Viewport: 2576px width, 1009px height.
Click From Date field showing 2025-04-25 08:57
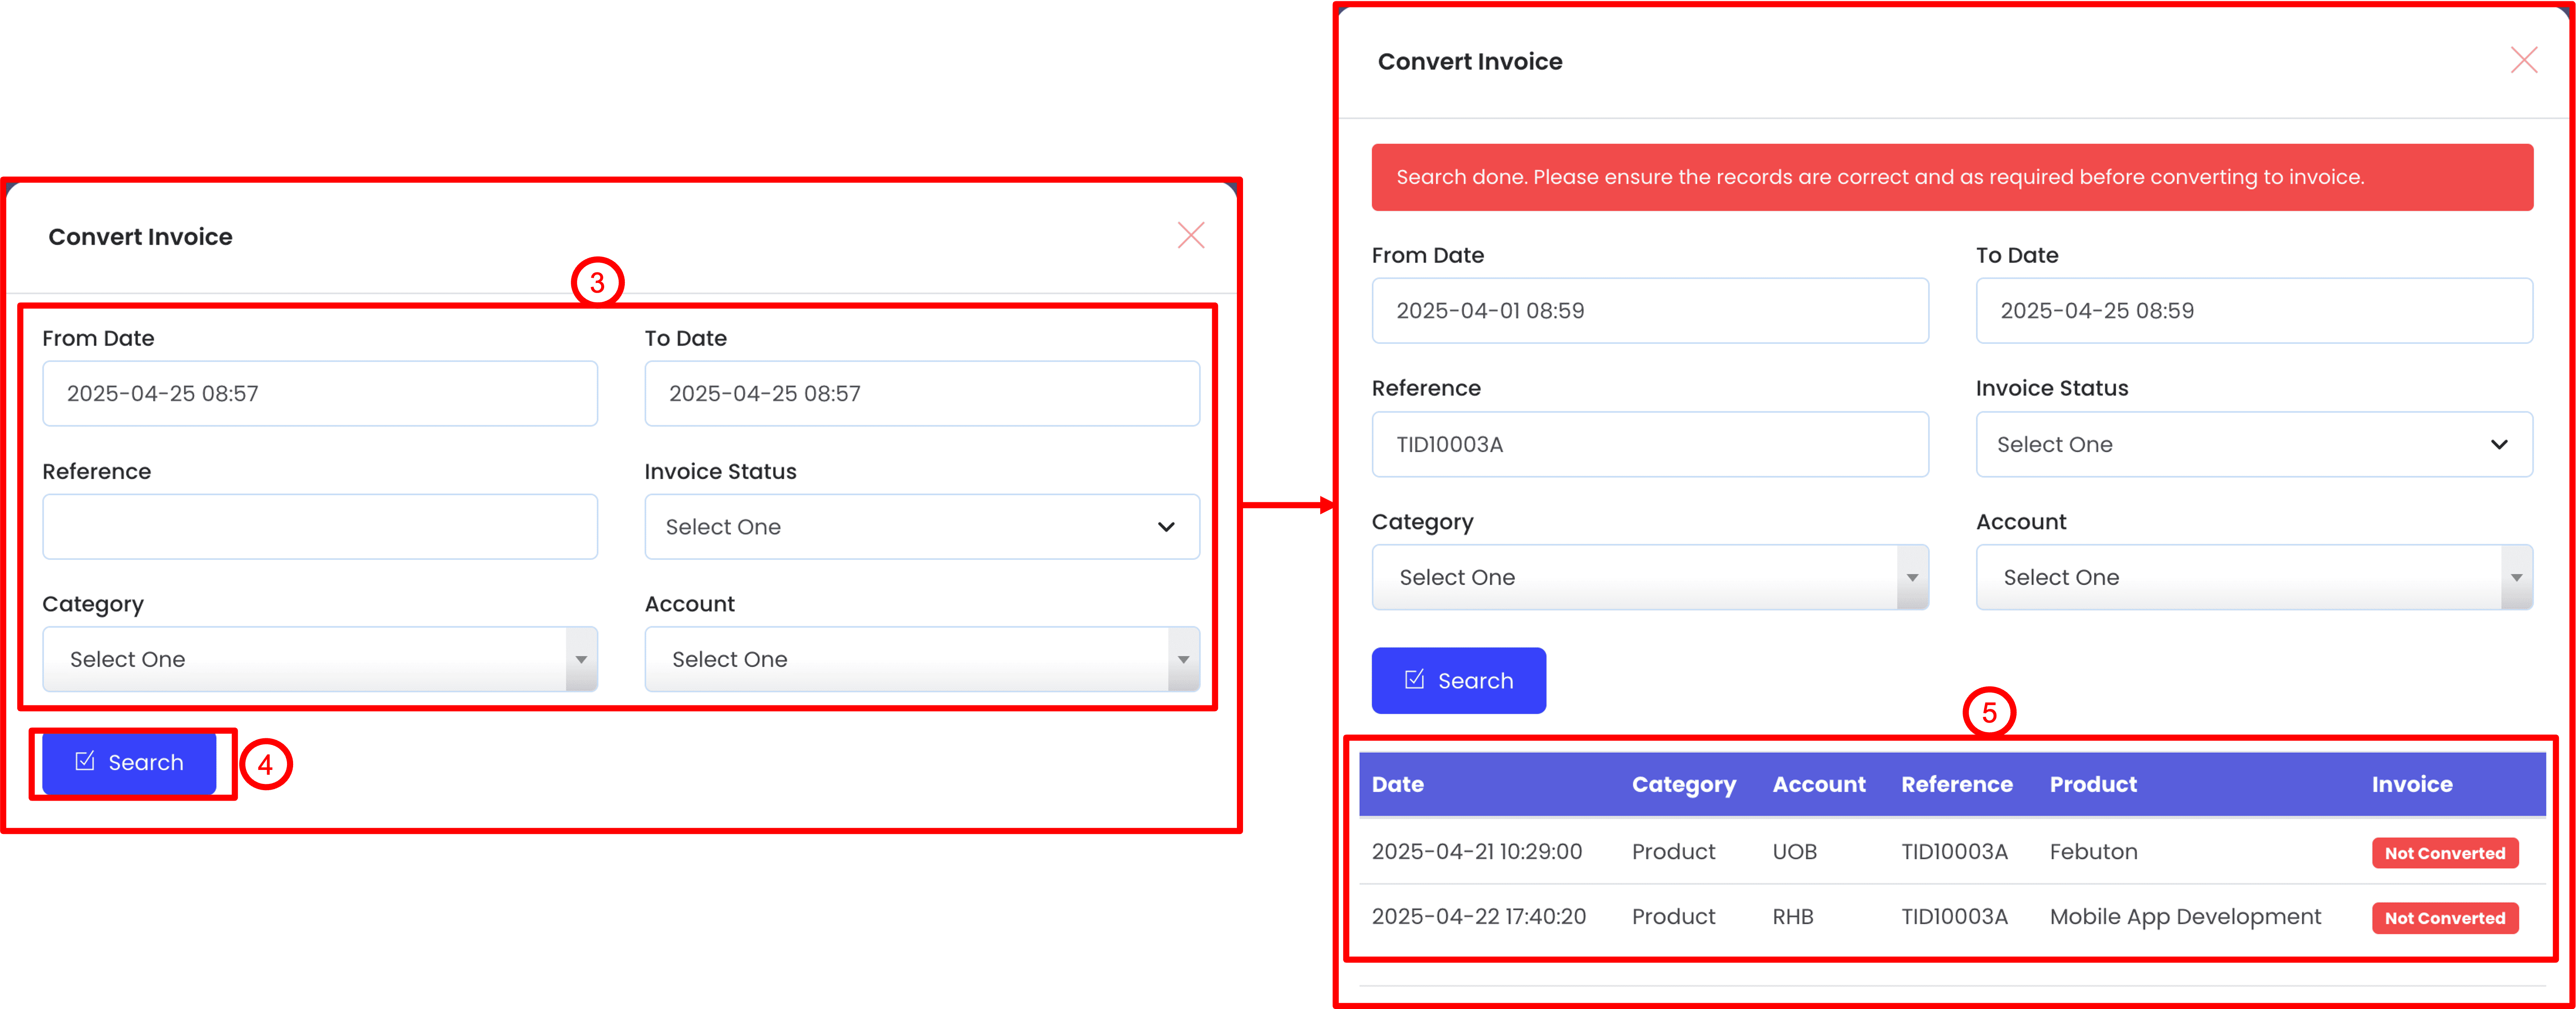[319, 394]
